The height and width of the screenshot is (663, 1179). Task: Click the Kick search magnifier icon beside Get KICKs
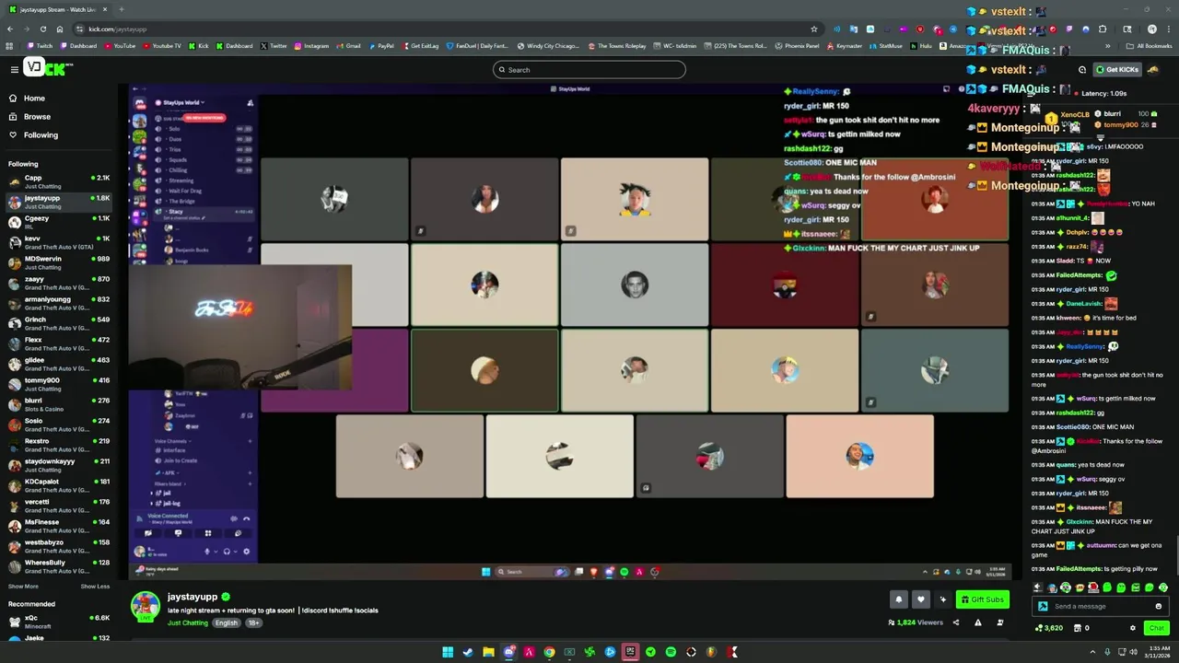point(1082,69)
